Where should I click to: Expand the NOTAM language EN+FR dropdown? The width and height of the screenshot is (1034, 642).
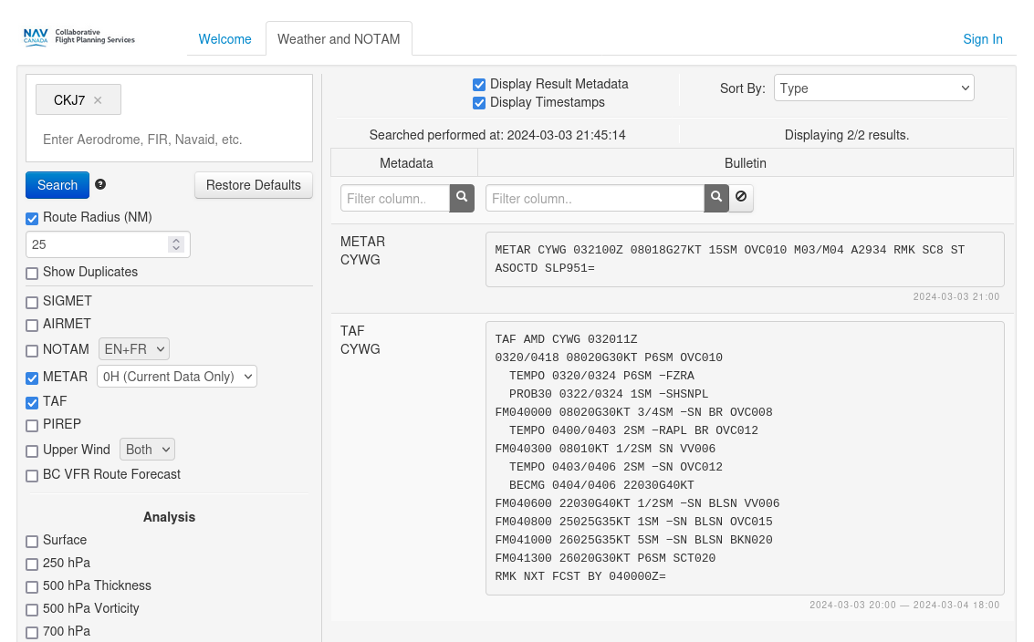(x=134, y=349)
